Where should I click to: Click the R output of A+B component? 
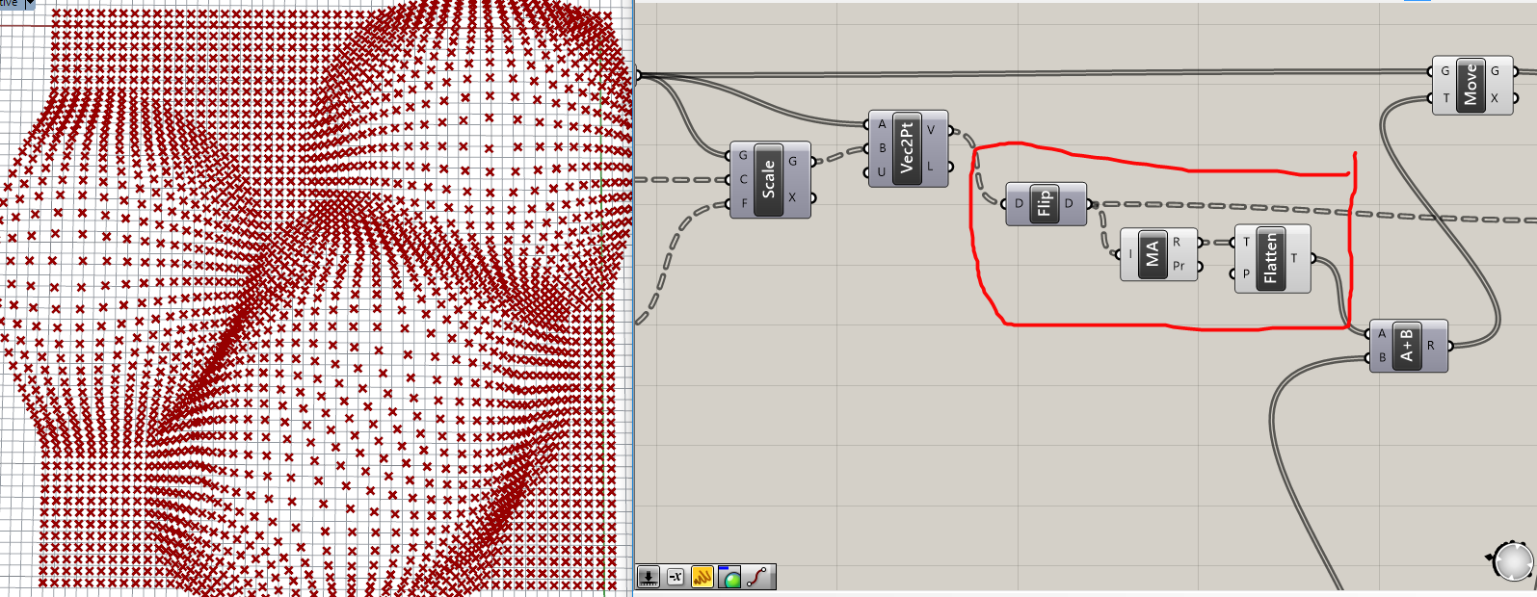pos(1431,346)
